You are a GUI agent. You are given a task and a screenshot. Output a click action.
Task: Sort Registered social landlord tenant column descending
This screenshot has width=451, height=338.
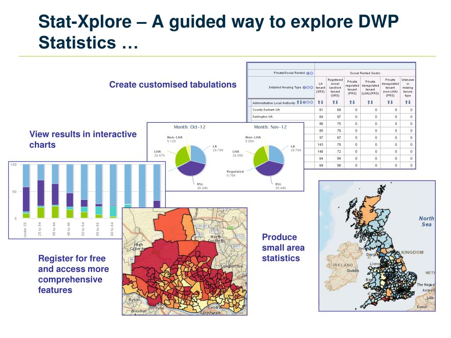point(337,102)
